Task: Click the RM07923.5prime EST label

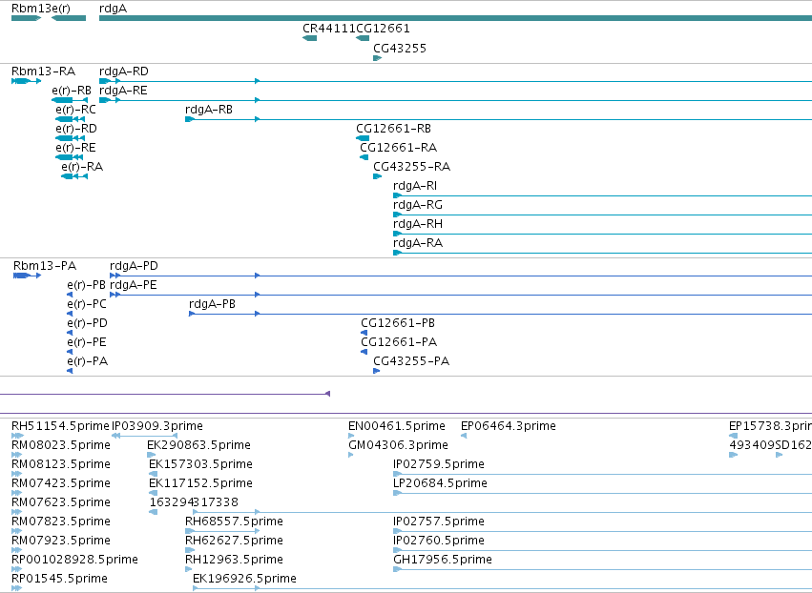Action: pos(61,542)
